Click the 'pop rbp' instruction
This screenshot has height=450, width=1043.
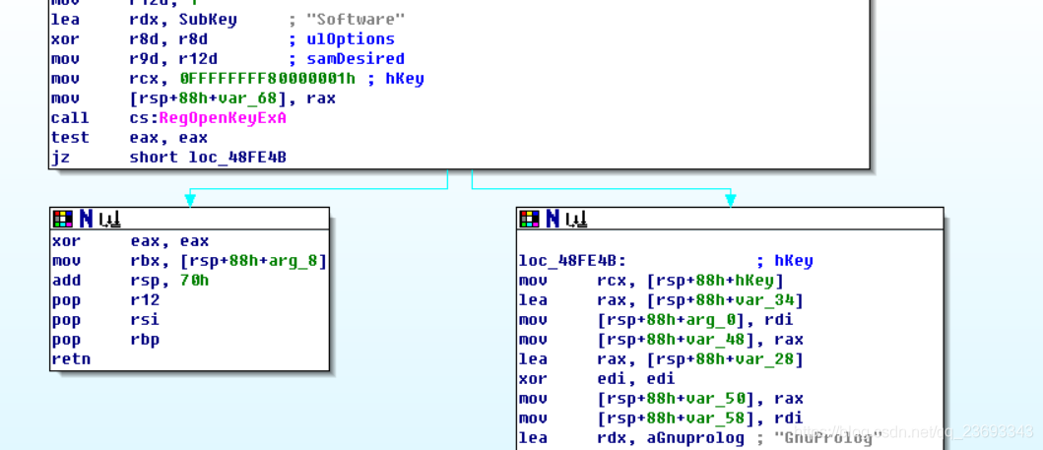[105, 340]
